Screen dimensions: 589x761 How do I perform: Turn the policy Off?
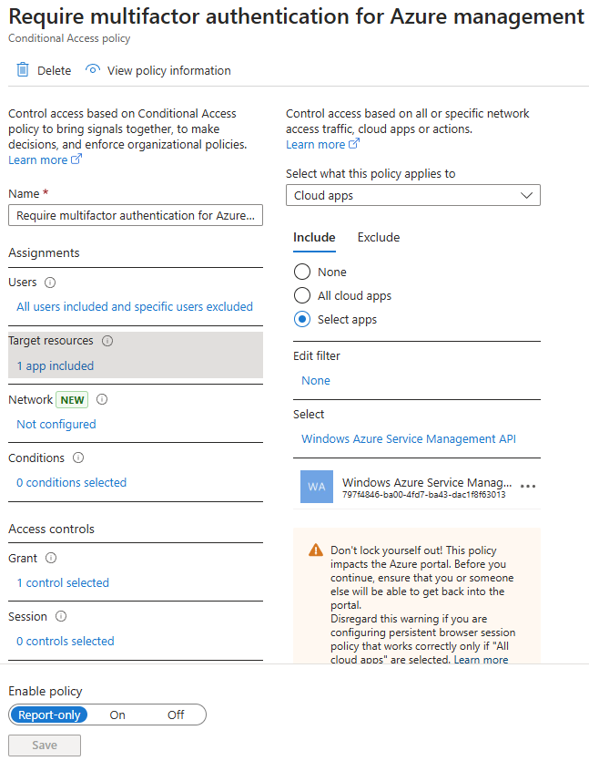176,715
